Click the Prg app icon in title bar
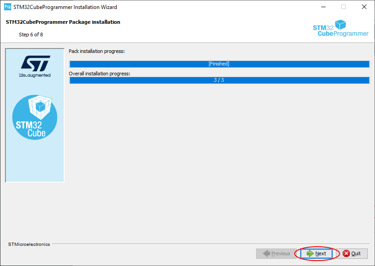The image size is (375, 266). 7,7
